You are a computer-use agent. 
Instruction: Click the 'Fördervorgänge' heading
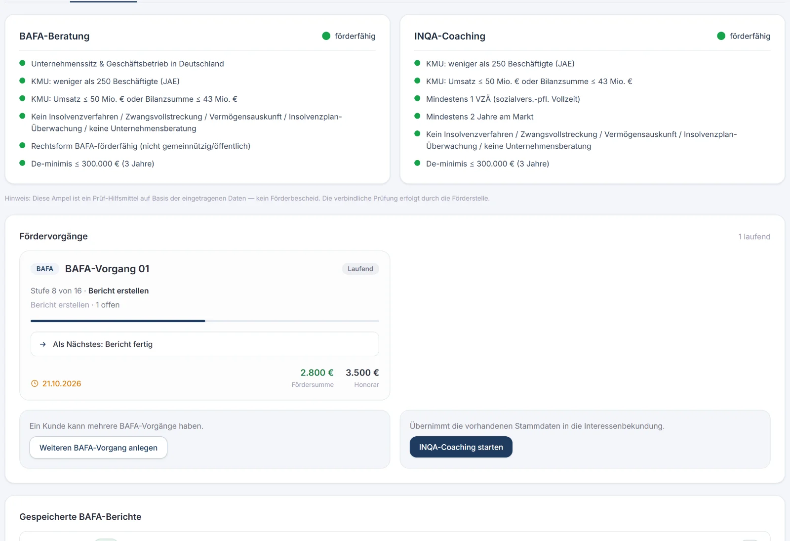[53, 236]
